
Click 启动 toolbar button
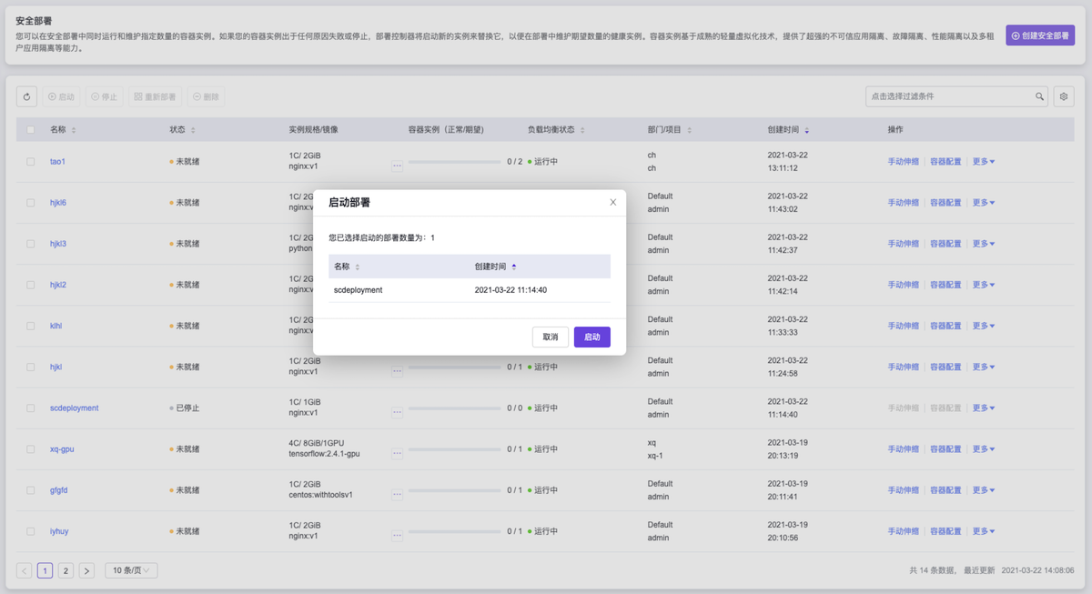[62, 96]
